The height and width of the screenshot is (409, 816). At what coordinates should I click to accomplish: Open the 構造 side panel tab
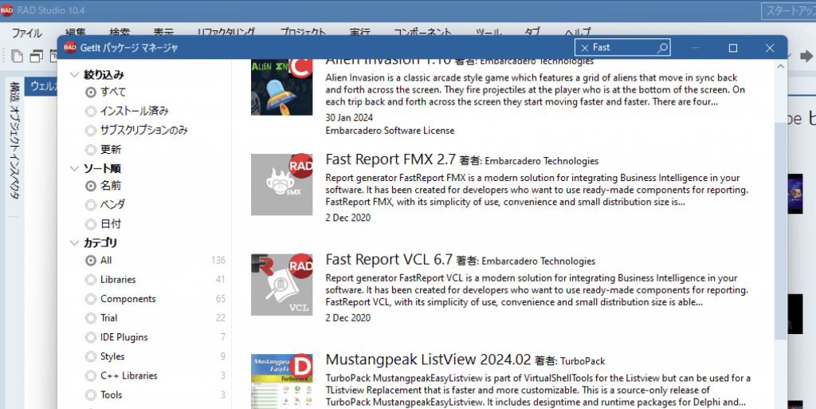(x=14, y=92)
